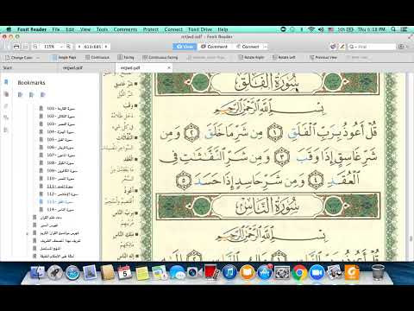Image resolution: width=414 pixels, height=311 pixels.
Task: Select bookmark numbered 110
Action: 60,179
